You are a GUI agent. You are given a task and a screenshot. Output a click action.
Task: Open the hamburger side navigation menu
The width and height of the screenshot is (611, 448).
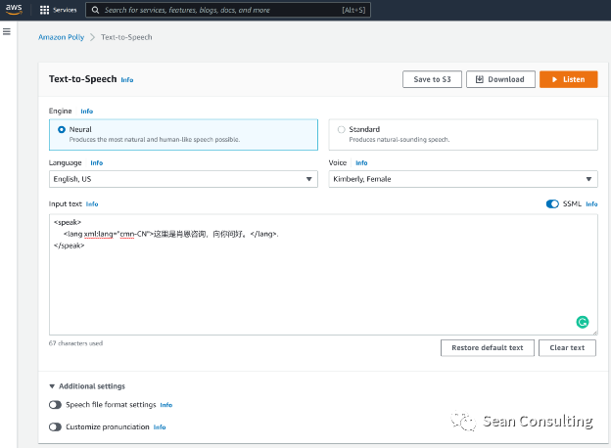click(x=7, y=31)
